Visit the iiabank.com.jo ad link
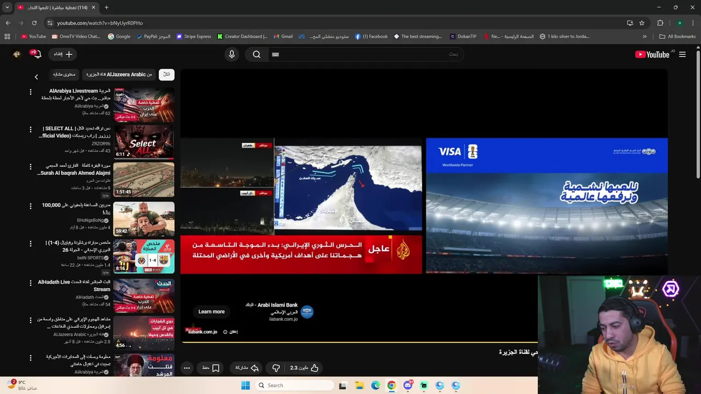701x394 pixels. click(203, 332)
